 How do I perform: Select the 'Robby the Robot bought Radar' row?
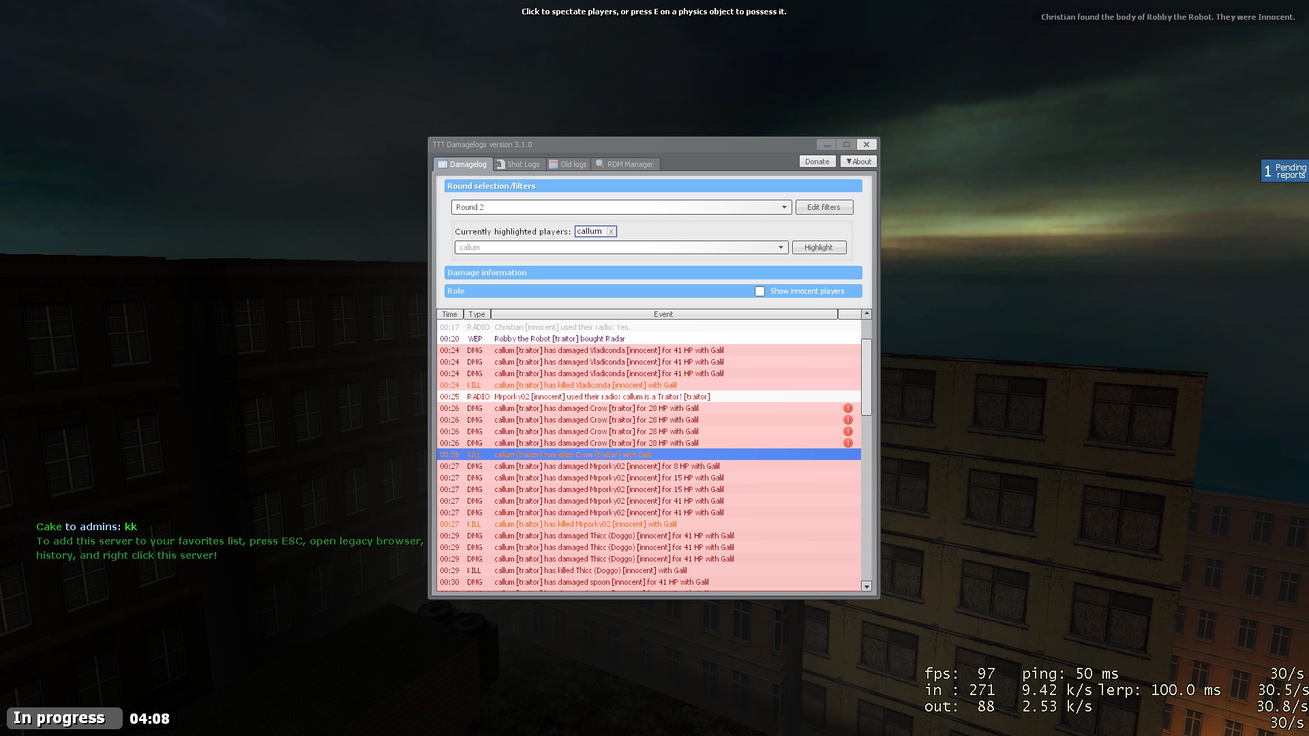pyautogui.click(x=649, y=339)
